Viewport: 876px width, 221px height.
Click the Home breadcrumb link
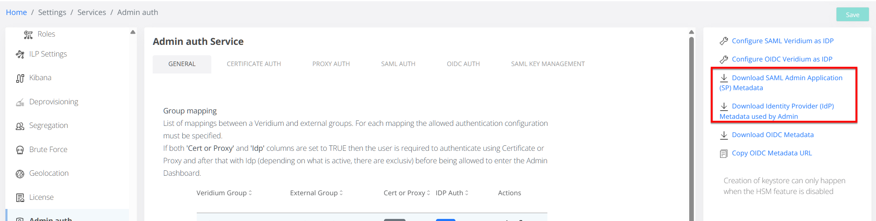[x=16, y=12]
